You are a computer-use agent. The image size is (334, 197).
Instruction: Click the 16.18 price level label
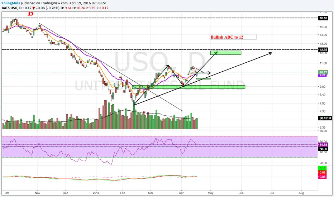coord(323,18)
